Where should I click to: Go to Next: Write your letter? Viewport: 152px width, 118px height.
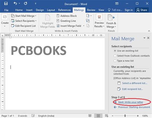131,102
